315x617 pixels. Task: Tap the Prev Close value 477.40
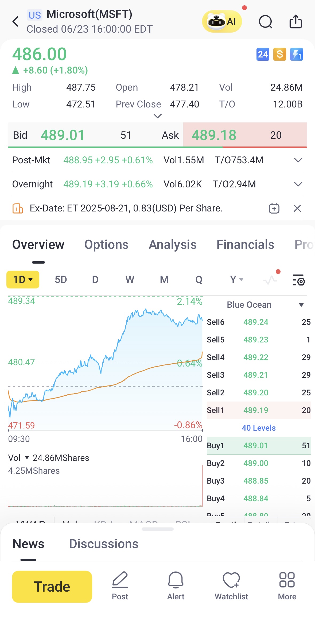tap(184, 104)
